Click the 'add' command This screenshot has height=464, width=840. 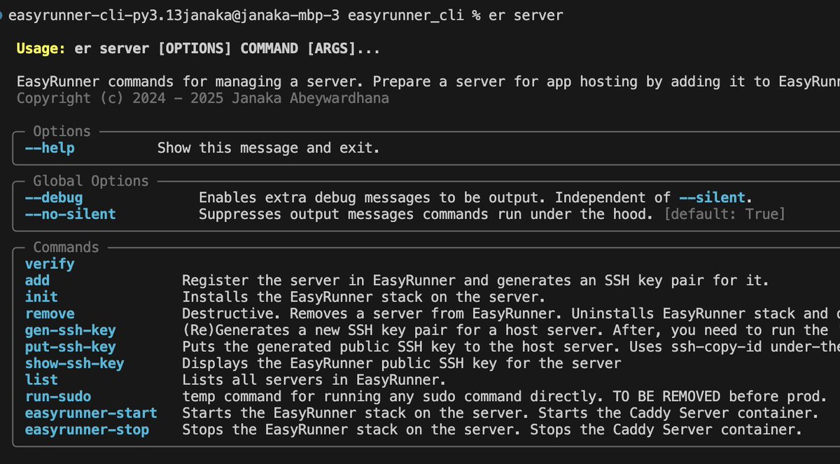pyautogui.click(x=37, y=281)
